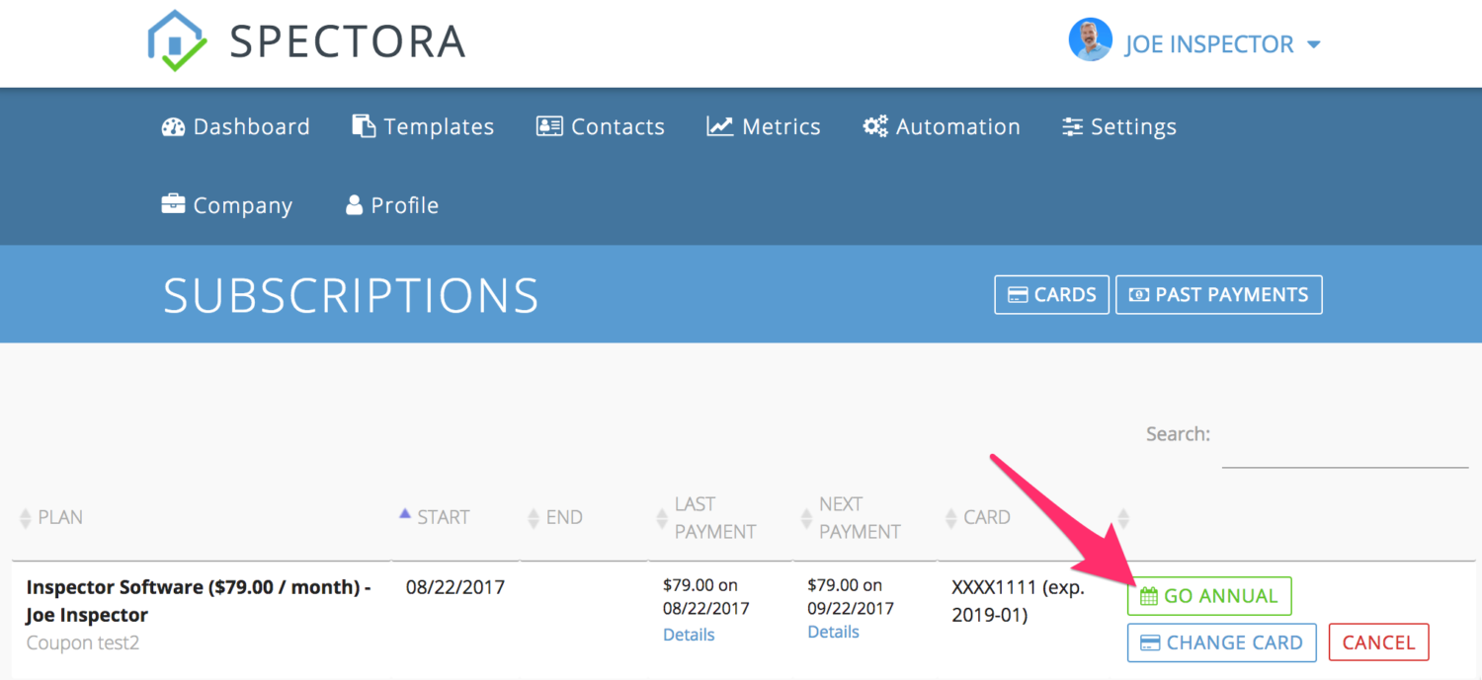
Task: Click sort arrows on the unlabeled actions column
Action: (x=1122, y=517)
